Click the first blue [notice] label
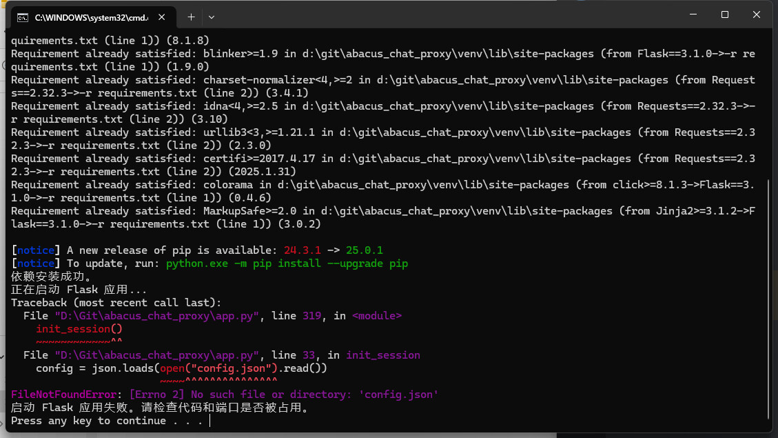 (36, 250)
